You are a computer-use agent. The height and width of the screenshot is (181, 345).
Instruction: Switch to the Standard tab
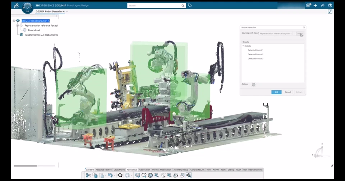(x=90, y=170)
